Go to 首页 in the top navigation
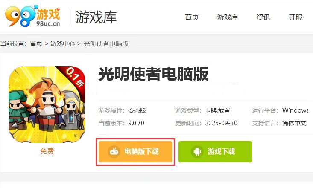313x188 pixels. coord(192,17)
